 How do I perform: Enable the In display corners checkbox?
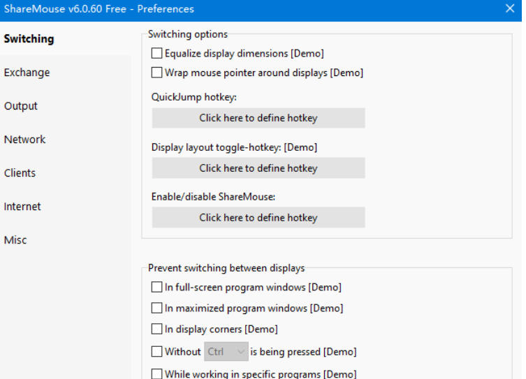[x=157, y=329]
